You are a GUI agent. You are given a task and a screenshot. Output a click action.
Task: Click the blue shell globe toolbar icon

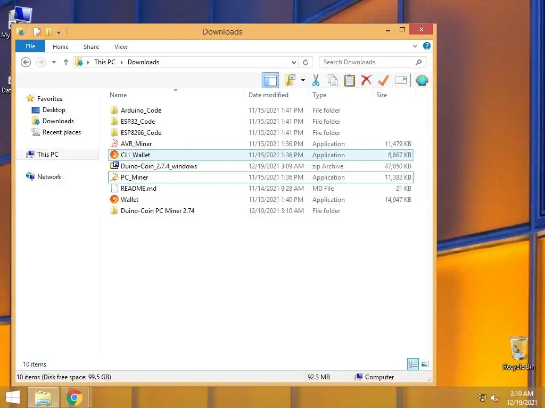click(x=422, y=81)
